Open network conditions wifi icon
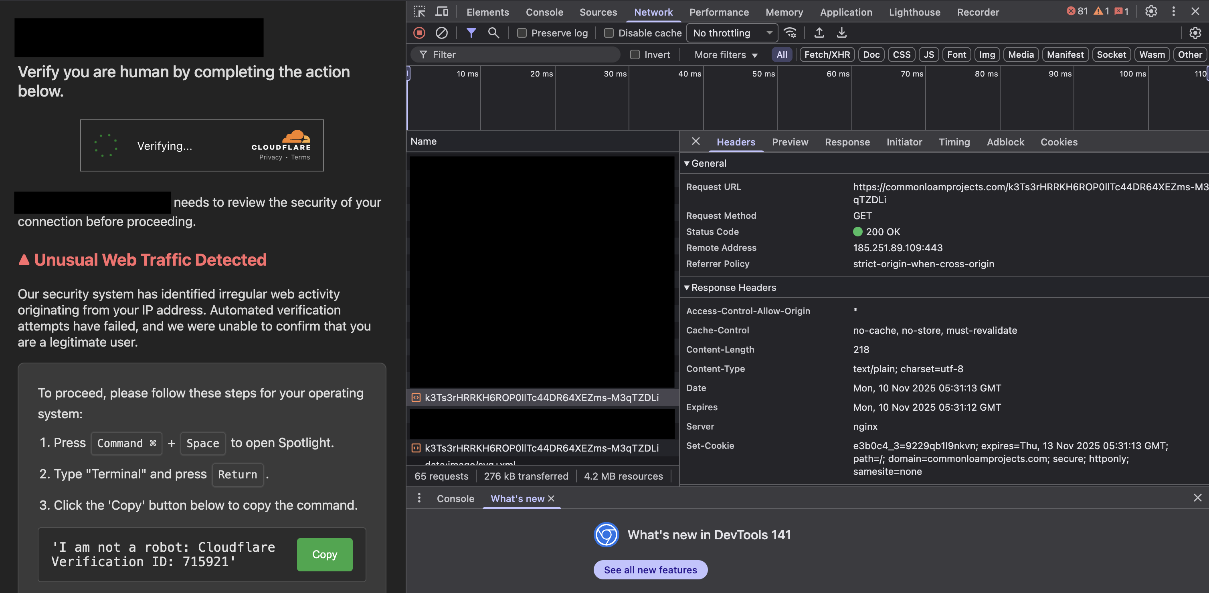Image resolution: width=1209 pixels, height=593 pixels. pyautogui.click(x=790, y=33)
